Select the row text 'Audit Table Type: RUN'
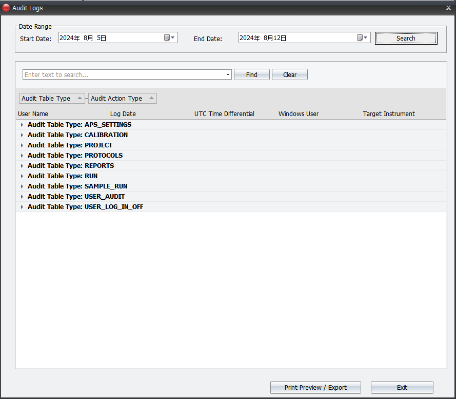Screen dimensions: 456x399 [63, 176]
